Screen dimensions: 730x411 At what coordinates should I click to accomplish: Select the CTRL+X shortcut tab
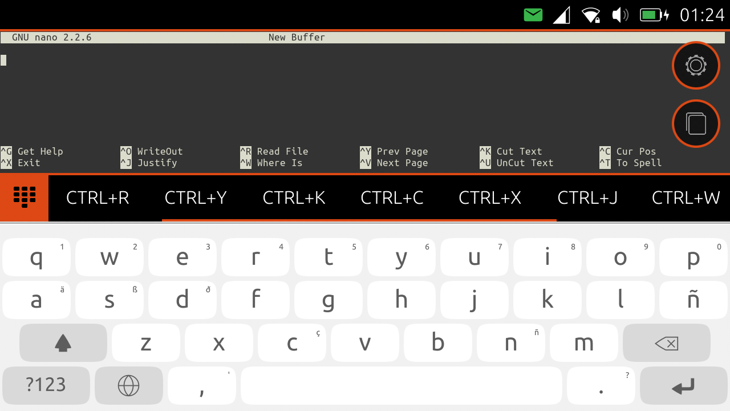(x=490, y=198)
